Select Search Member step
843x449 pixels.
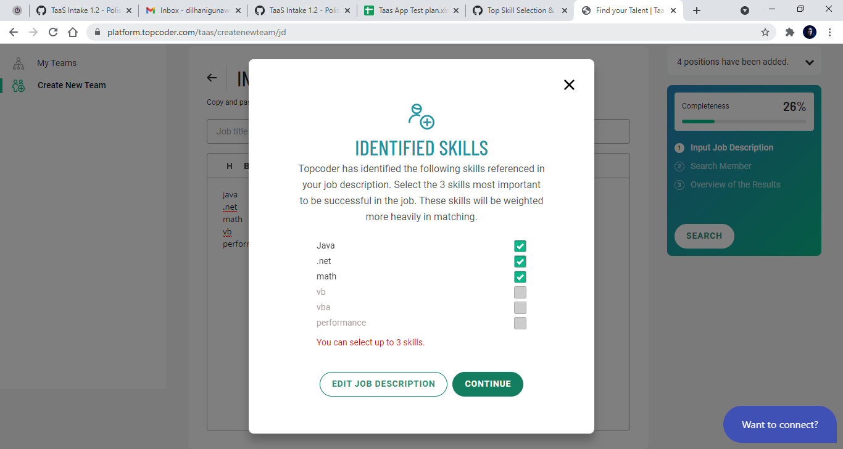(x=721, y=166)
